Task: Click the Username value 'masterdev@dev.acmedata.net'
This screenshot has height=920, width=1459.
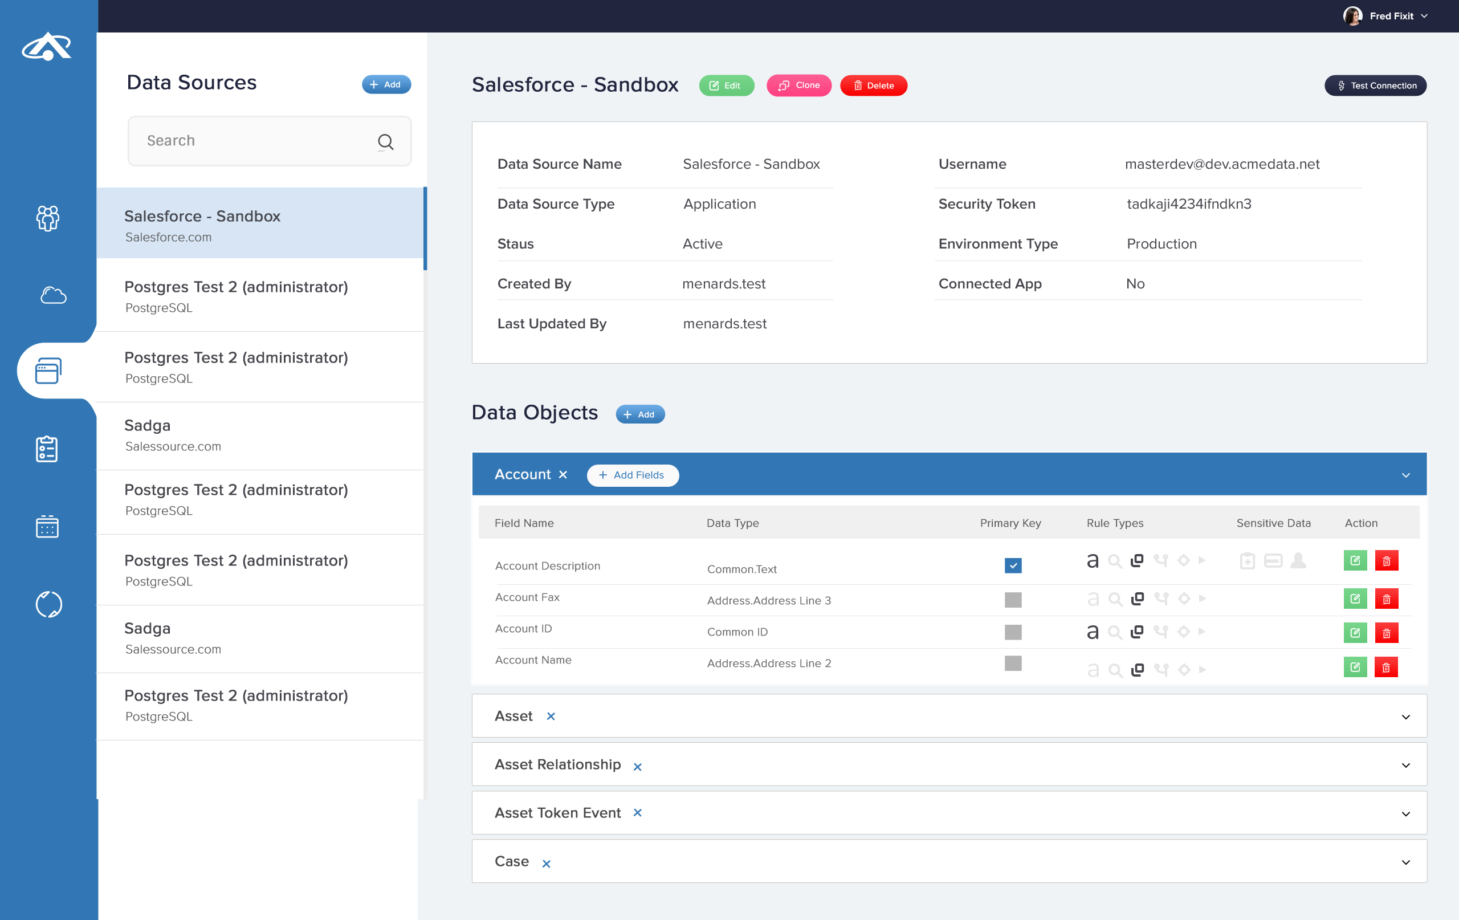Action: [1221, 164]
